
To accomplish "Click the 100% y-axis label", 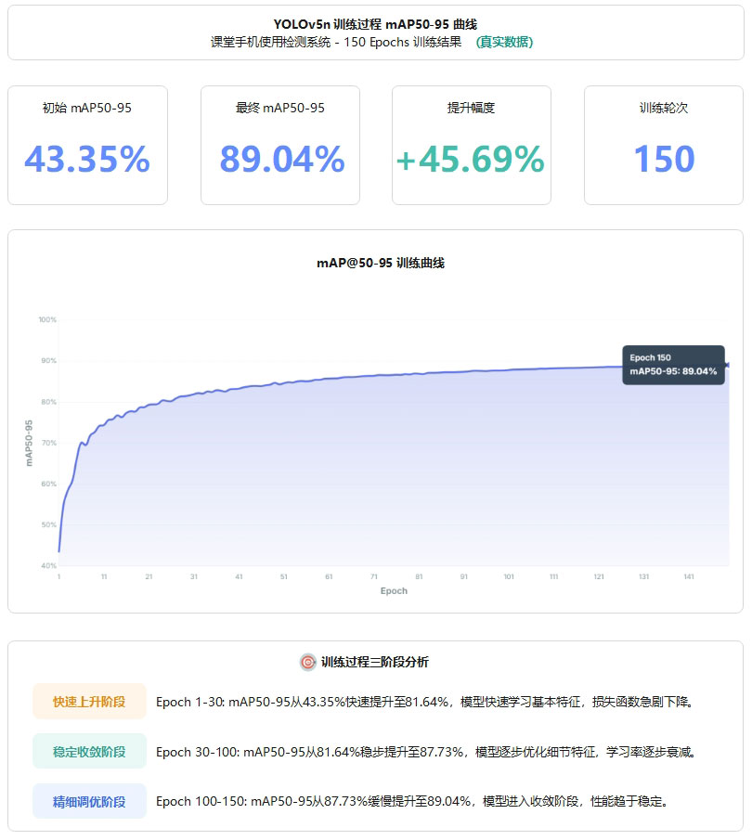I will point(47,320).
